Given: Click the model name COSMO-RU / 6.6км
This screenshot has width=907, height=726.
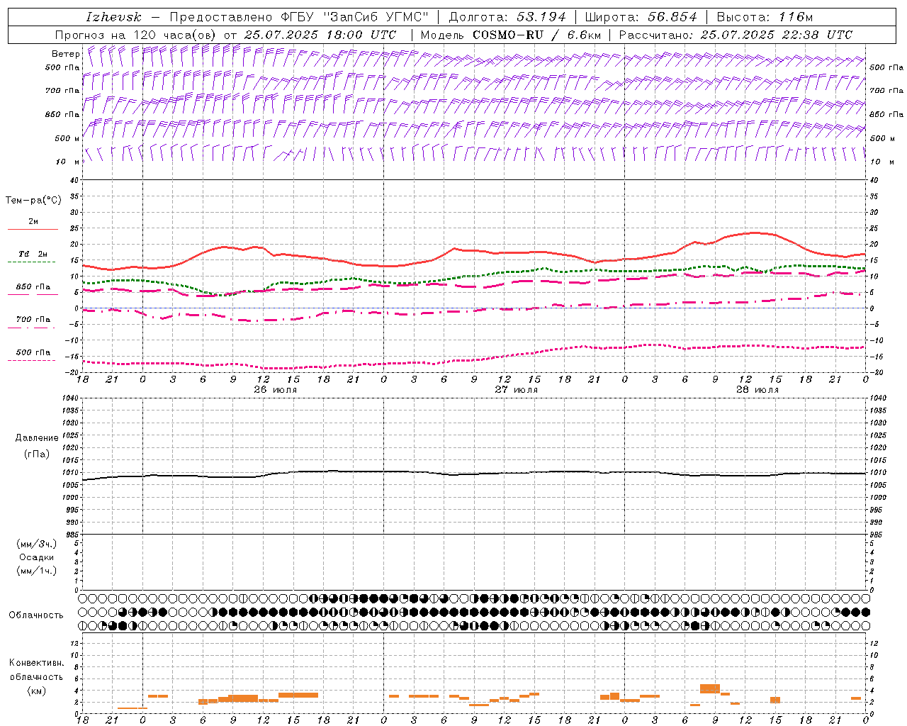Looking at the screenshot, I should pos(536,35).
